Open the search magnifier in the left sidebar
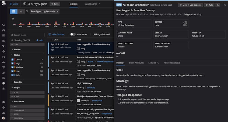Image resolution: width=228 pixels, height=122 pixels. 3,25
